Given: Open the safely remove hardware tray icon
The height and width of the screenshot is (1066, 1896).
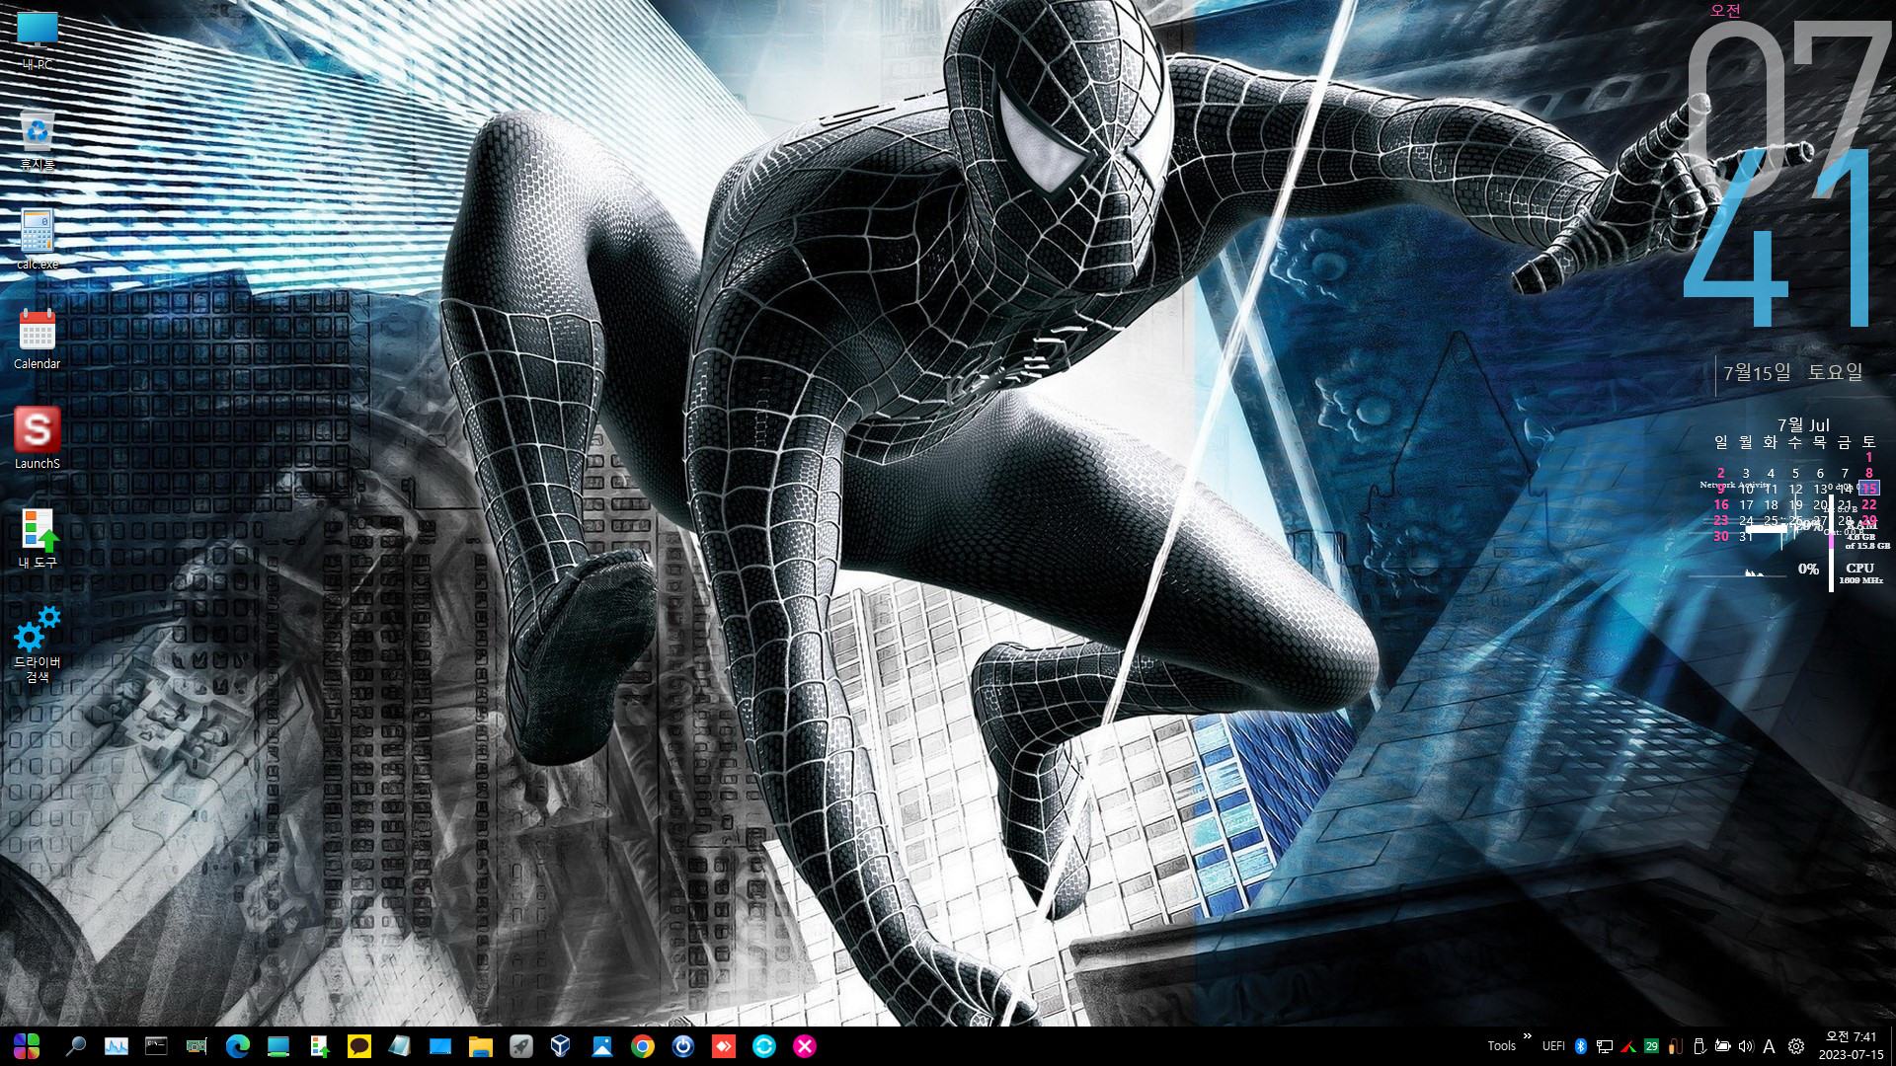Looking at the screenshot, I should (1698, 1046).
